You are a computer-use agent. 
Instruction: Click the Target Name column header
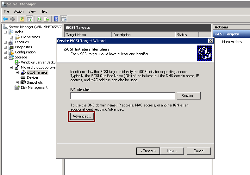pyautogui.click(x=88, y=35)
